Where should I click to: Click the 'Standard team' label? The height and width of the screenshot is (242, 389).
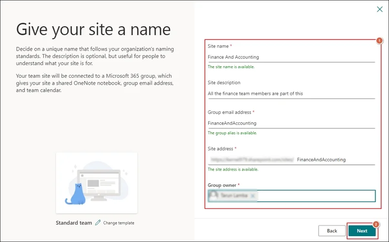point(74,223)
